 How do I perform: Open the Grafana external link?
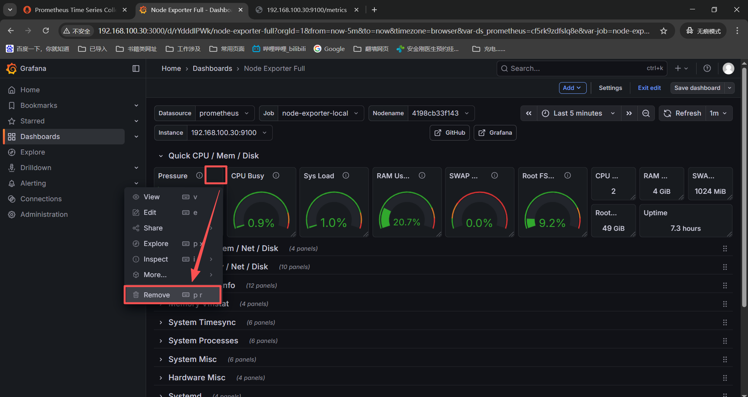point(495,133)
